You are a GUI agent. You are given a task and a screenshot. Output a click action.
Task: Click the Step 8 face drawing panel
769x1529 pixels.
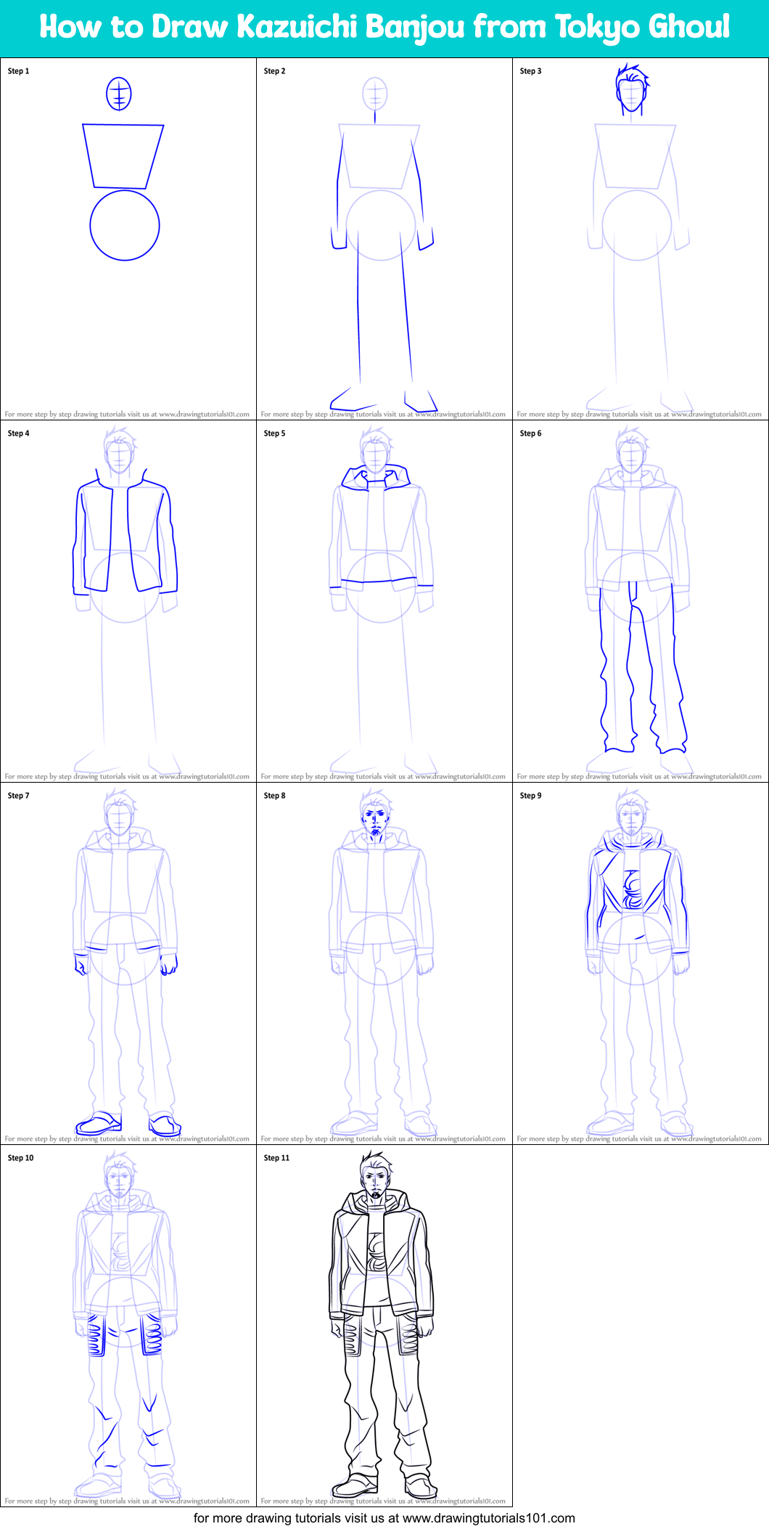(x=384, y=963)
